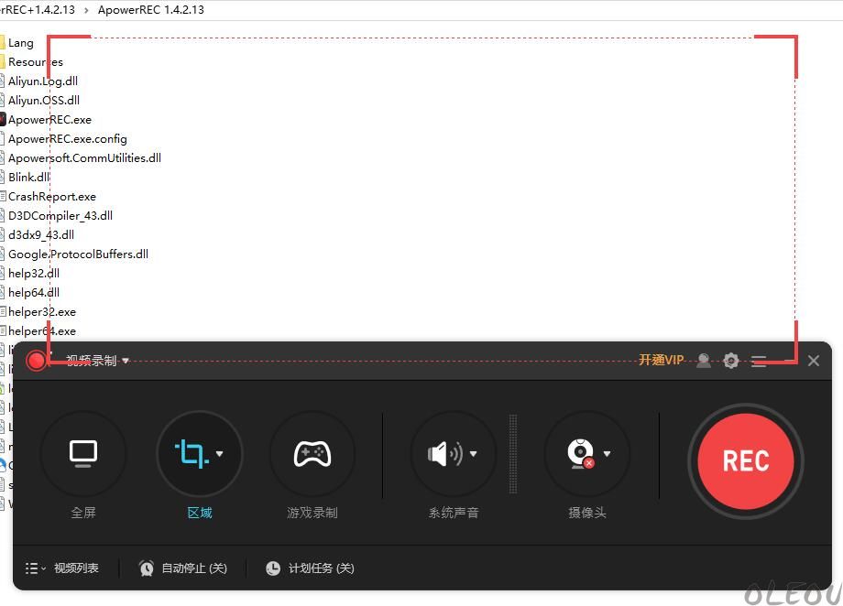
Task: Click the ApowerREC 1.4.2.13 breadcrumb folder
Action: tap(150, 10)
